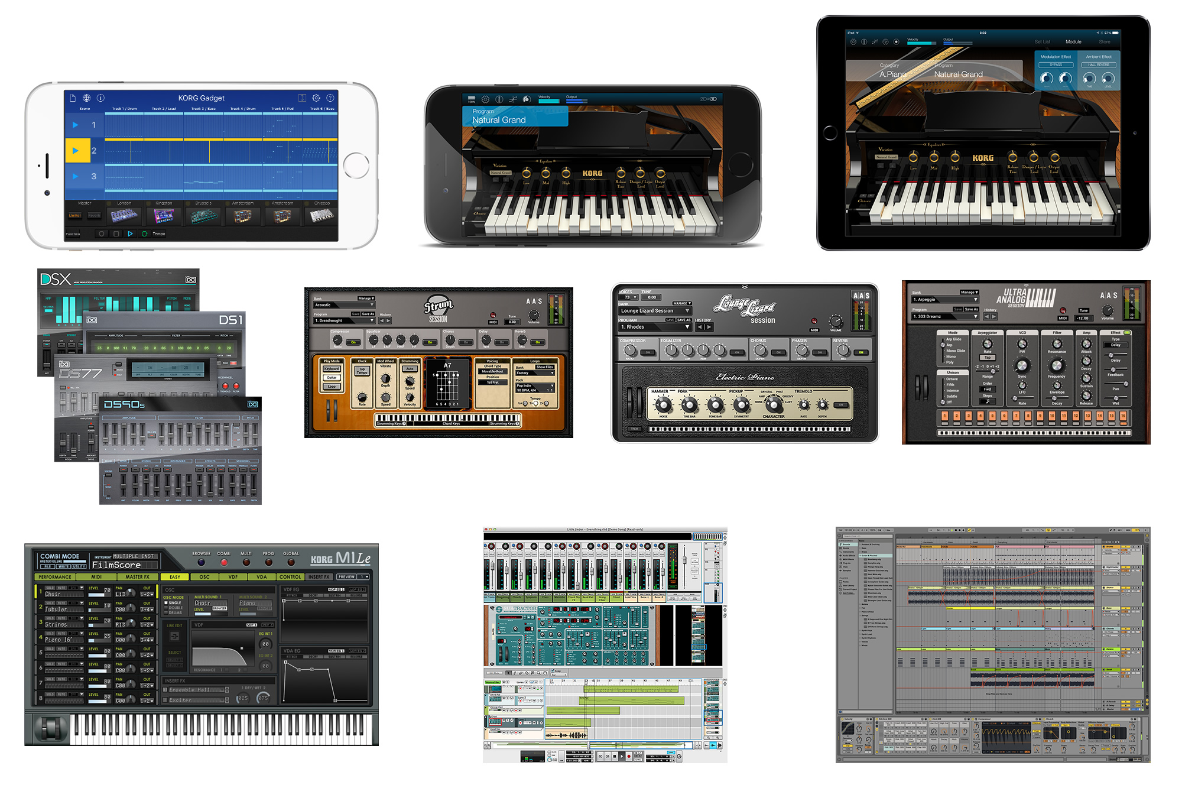Open Lounge Lizard Bank dropdown
This screenshot has width=1182, height=801.
[x=655, y=310]
